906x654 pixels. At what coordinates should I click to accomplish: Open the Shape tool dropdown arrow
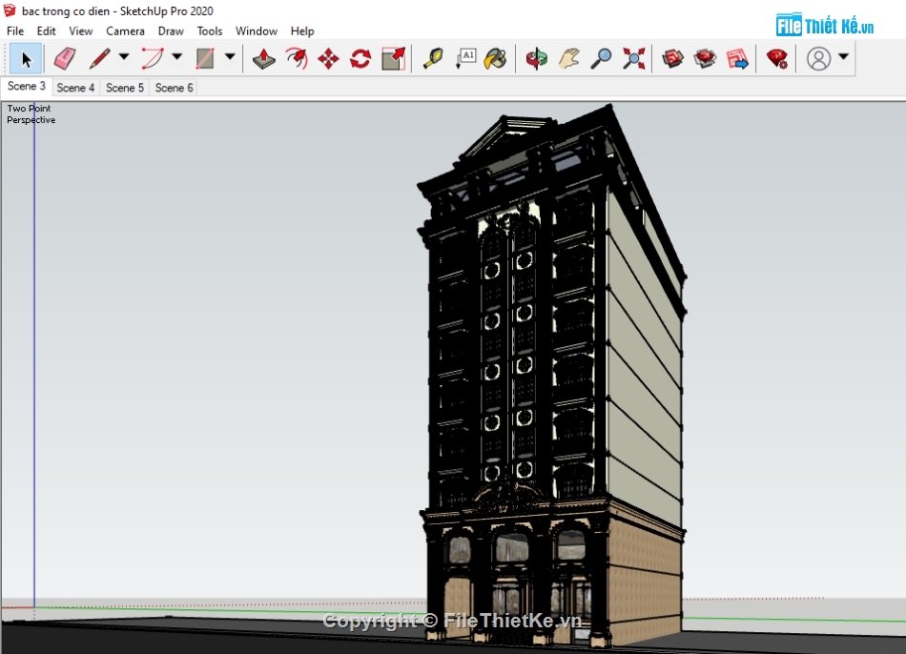click(230, 56)
